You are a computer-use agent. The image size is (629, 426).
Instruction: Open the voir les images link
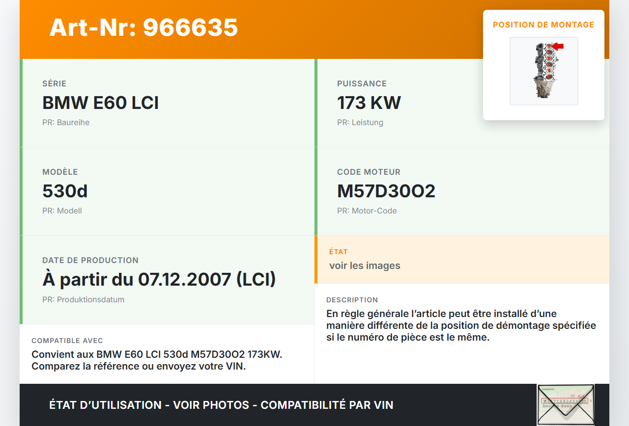tap(365, 265)
